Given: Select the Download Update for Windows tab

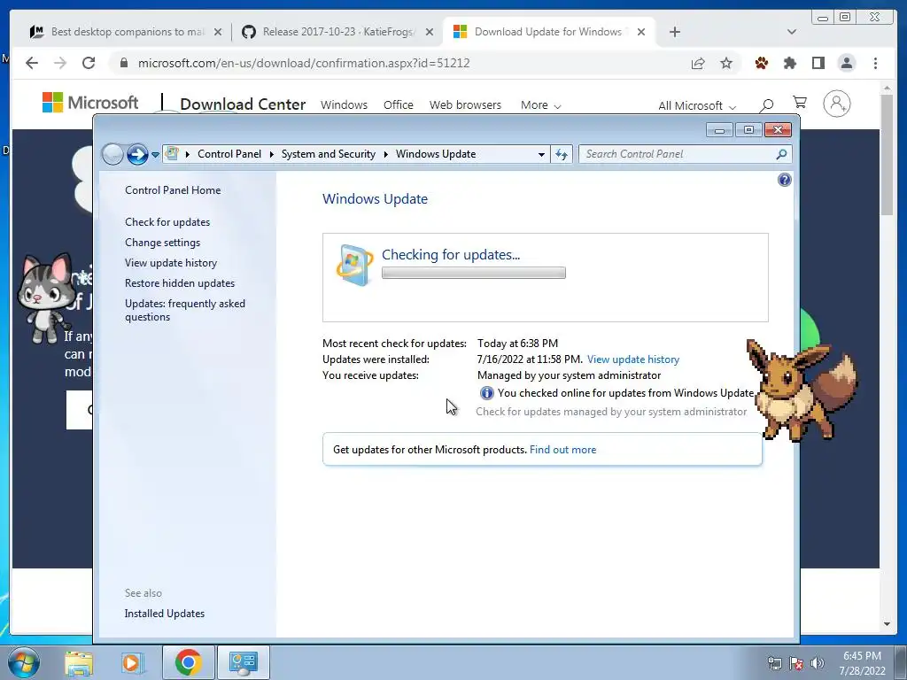Looking at the screenshot, I should (548, 32).
